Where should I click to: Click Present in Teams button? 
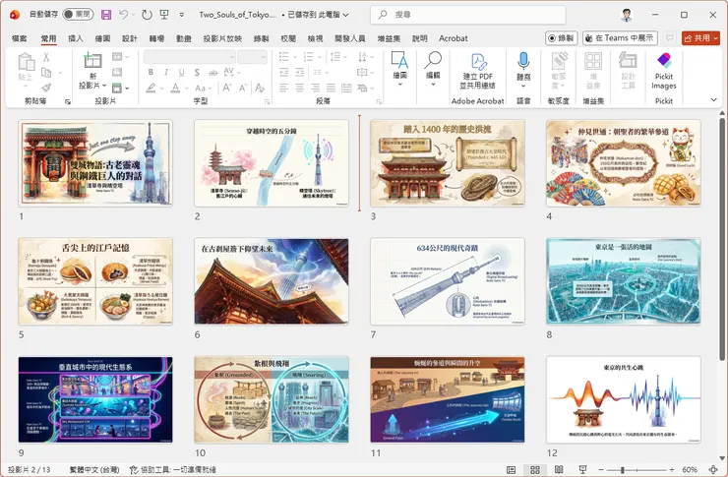coord(620,38)
